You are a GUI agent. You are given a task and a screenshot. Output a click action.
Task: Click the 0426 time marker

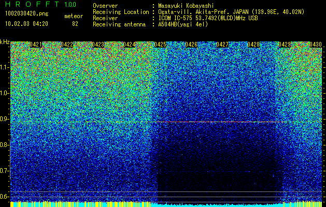[x=191, y=45]
